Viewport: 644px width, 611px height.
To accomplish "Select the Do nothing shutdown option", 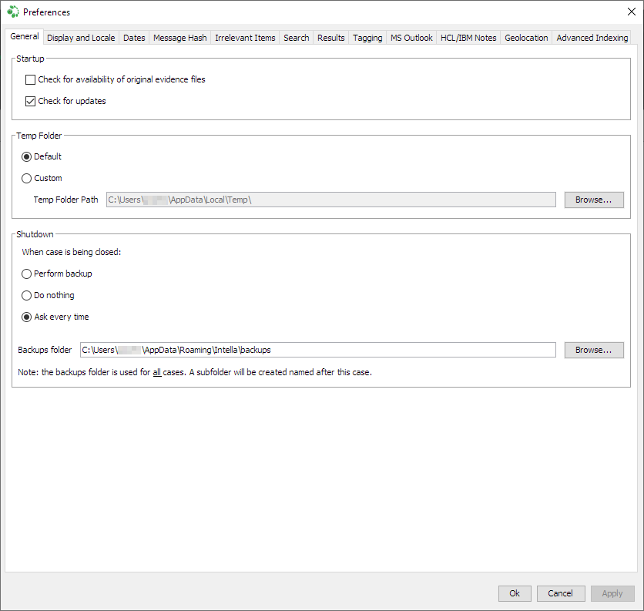I will tap(27, 295).
